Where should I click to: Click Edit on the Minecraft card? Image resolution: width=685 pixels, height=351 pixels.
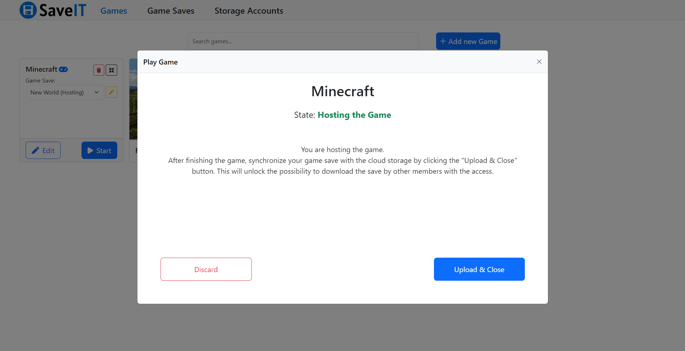pyautogui.click(x=43, y=151)
